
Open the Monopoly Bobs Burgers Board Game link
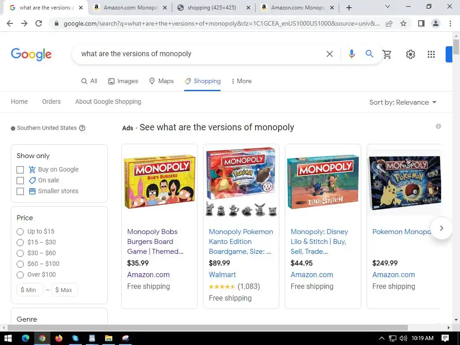tap(155, 241)
